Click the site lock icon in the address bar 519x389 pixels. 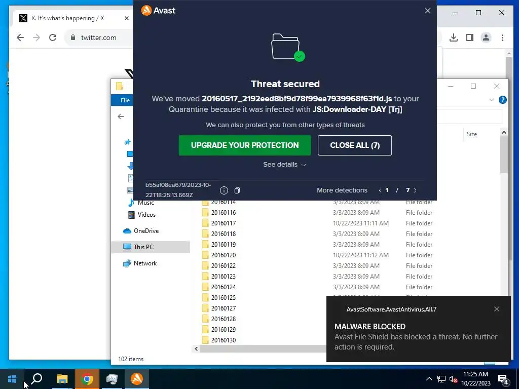tap(73, 37)
